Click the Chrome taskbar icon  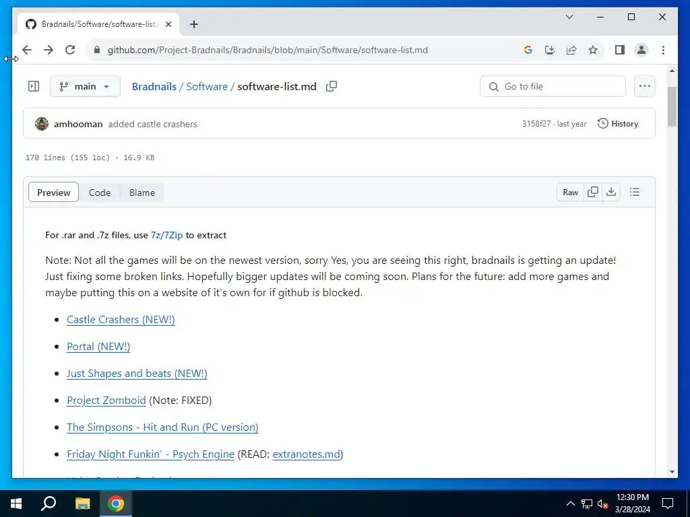tap(116, 504)
